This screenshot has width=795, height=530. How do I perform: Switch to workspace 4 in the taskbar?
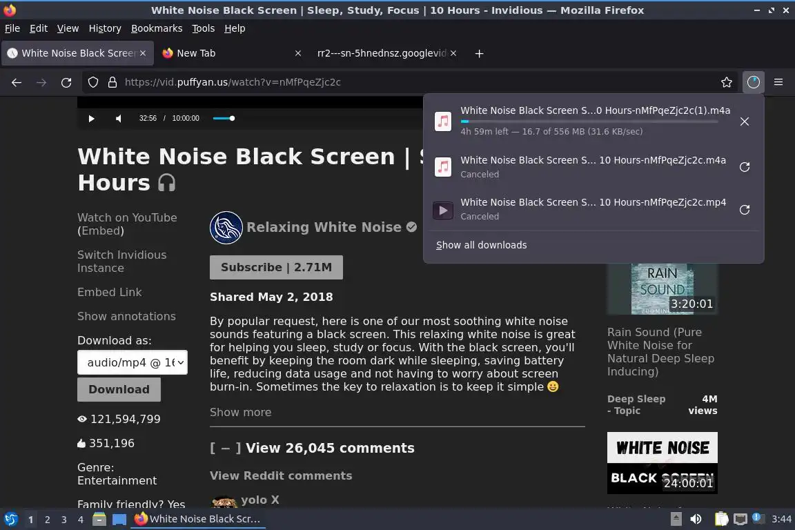(x=81, y=520)
